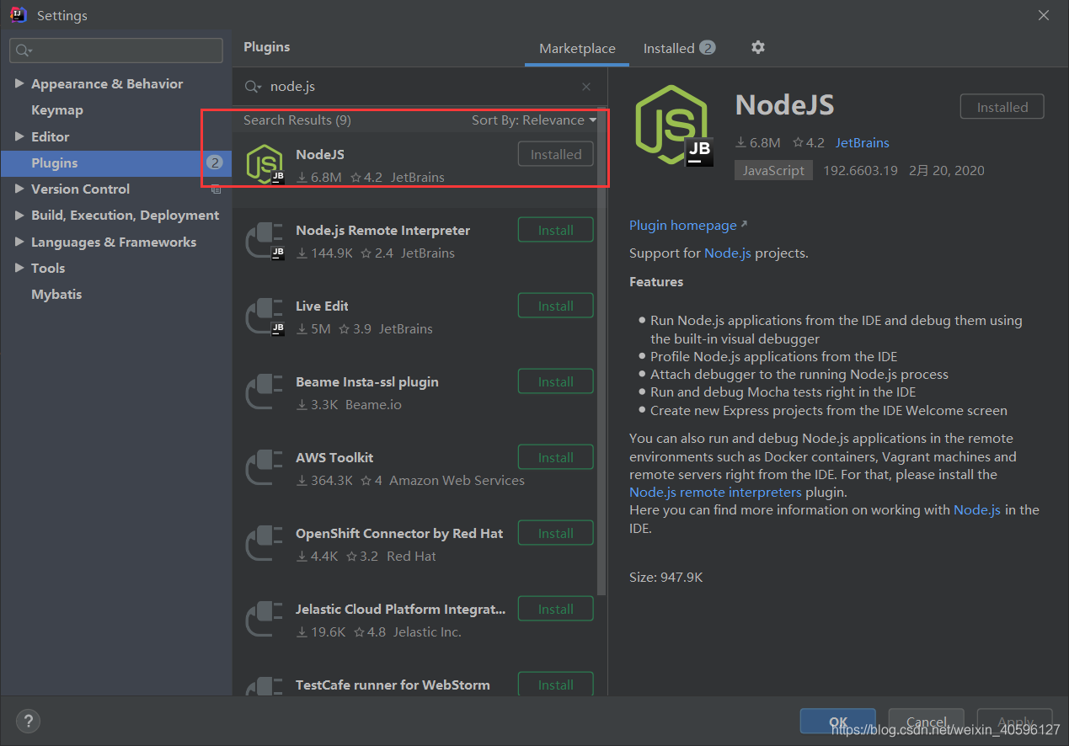This screenshot has width=1069, height=746.
Task: Click the plugin list vertical scrollbar
Action: (601, 350)
